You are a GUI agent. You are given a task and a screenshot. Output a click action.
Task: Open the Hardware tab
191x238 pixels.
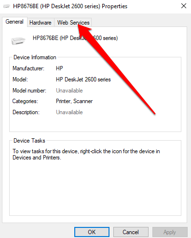point(41,23)
